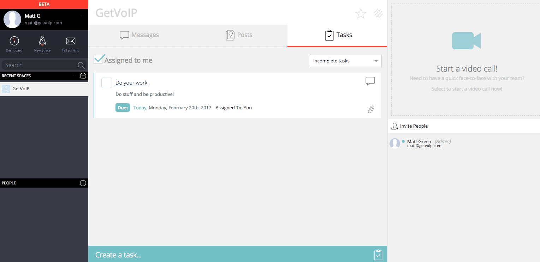Image resolution: width=540 pixels, height=262 pixels.
Task: Click the Due badge on the task
Action: [x=123, y=108]
